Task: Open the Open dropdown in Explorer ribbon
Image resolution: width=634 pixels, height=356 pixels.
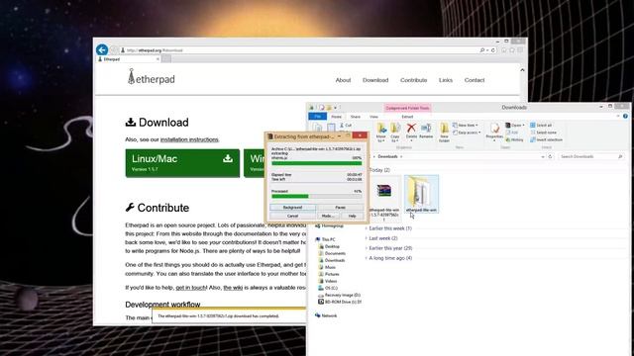Action: (x=515, y=126)
